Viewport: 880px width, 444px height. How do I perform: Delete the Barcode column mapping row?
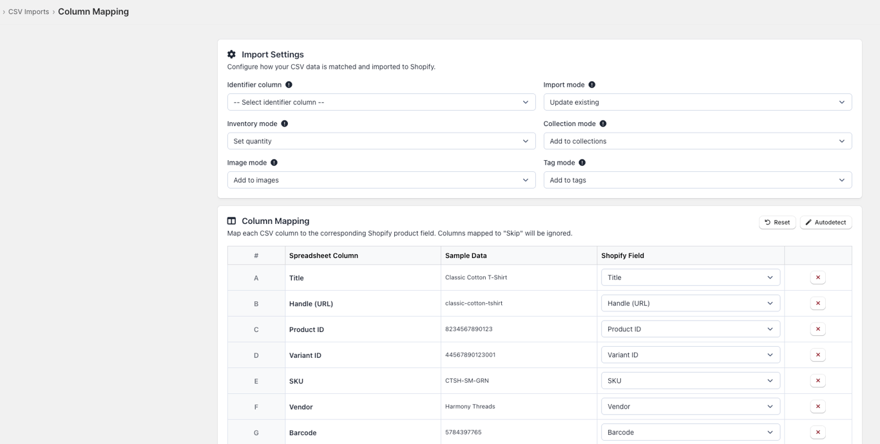click(x=818, y=432)
